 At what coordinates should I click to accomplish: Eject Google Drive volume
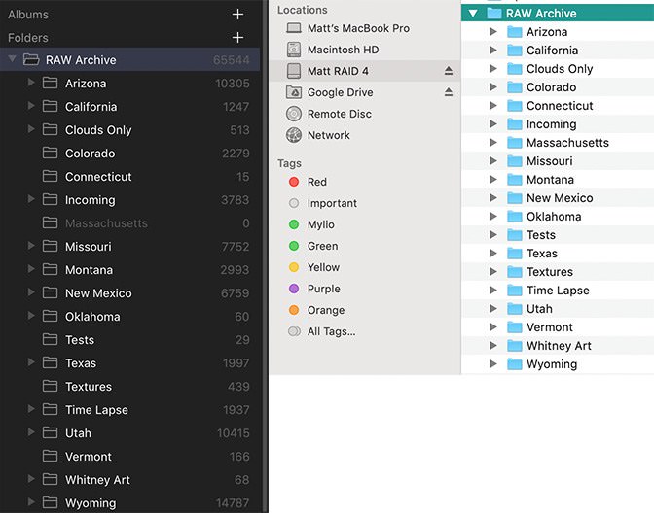(449, 92)
